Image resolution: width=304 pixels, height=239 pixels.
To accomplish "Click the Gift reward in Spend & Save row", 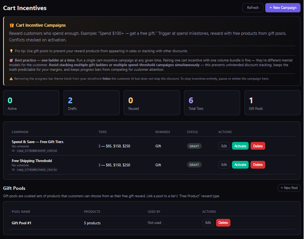I will click(158, 146).
